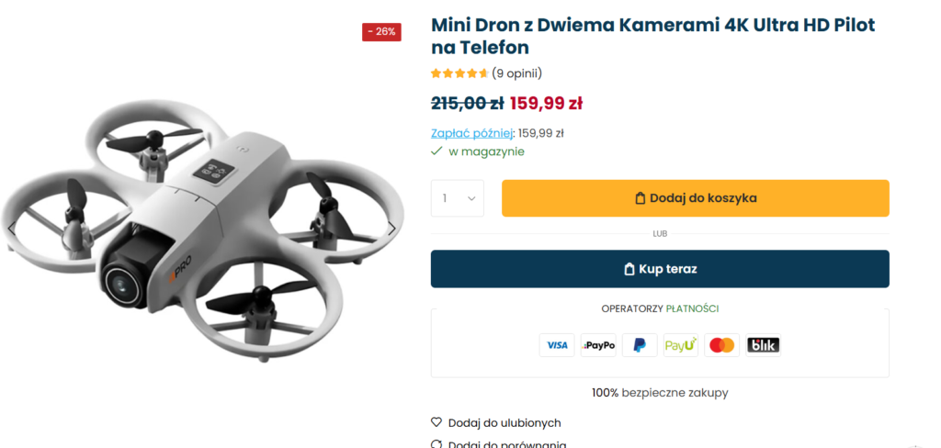Open the 9 opinii reviews link
The width and height of the screenshot is (941, 448).
pyautogui.click(x=516, y=73)
